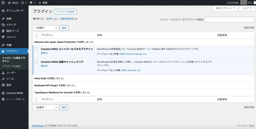
Task: Click the top 適用 button
Action: click(64, 28)
